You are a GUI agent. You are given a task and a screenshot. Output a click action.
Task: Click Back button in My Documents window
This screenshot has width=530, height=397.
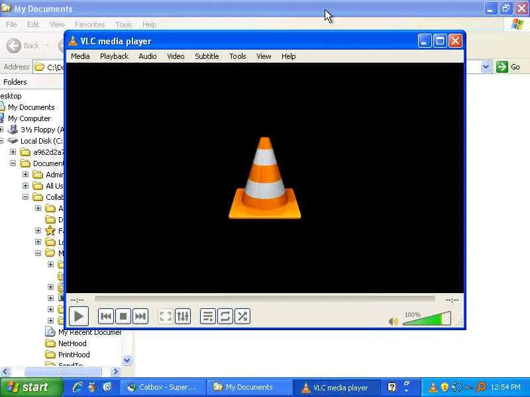(x=23, y=46)
